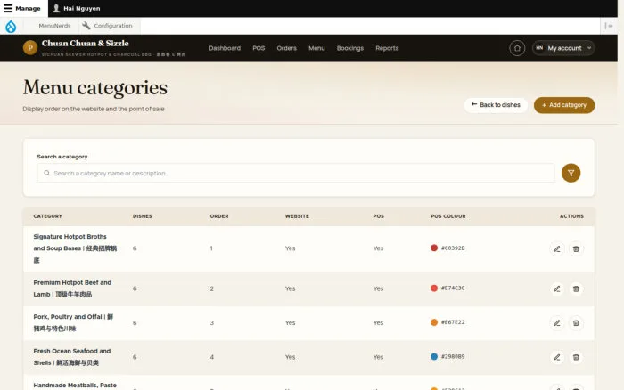Open Chuan Chuan & Sizzle home link
The width and height of the screenshot is (624, 390).
(x=86, y=44)
